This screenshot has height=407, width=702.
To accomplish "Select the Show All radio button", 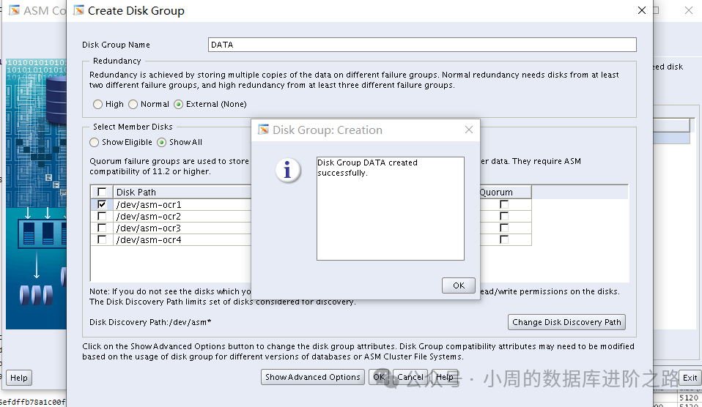I will (x=162, y=143).
